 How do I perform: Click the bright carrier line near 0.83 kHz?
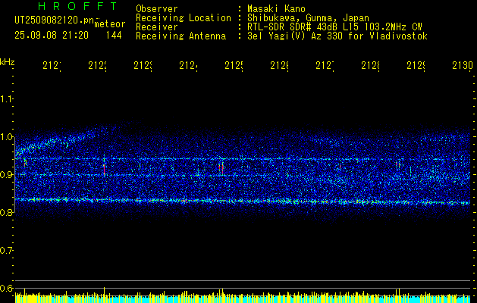tap(243, 201)
